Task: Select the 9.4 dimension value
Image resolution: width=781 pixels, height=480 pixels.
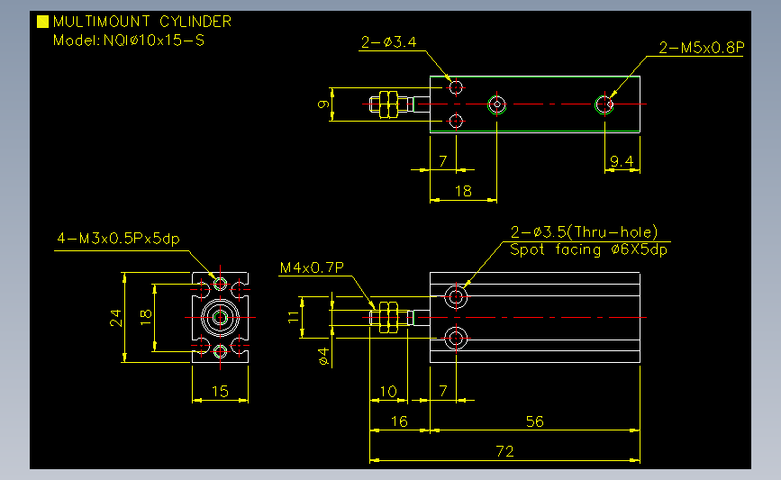Action: 622,161
